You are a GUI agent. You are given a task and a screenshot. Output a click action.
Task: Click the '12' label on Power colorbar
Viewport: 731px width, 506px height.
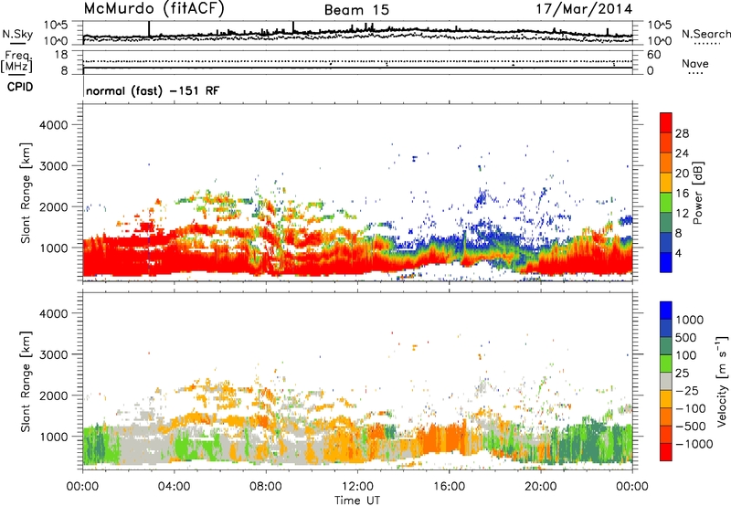click(682, 214)
